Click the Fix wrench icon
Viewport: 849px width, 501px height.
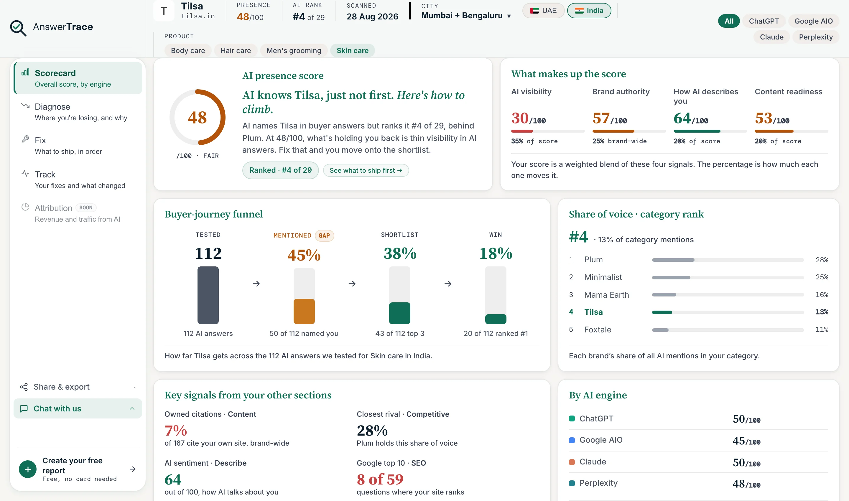tap(25, 139)
